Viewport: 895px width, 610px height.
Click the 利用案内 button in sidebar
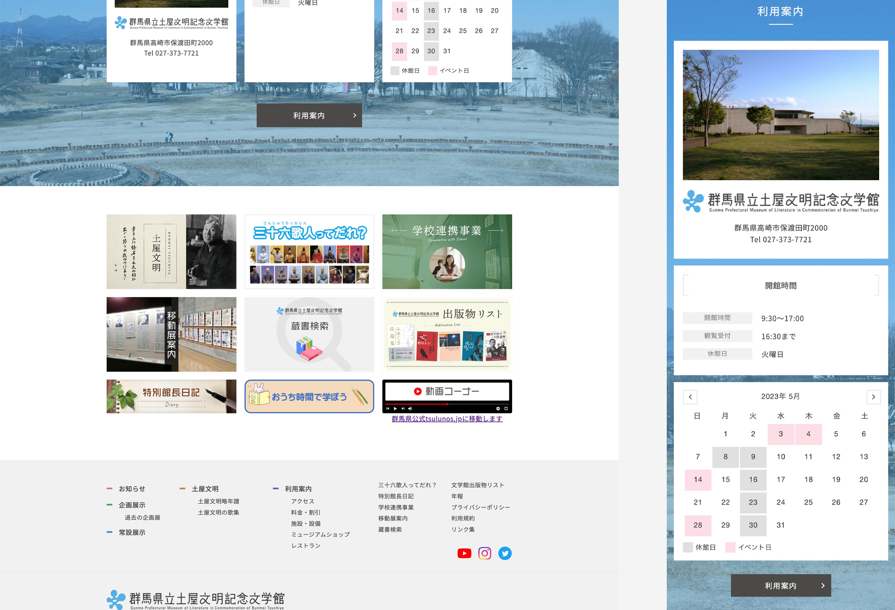[781, 586]
